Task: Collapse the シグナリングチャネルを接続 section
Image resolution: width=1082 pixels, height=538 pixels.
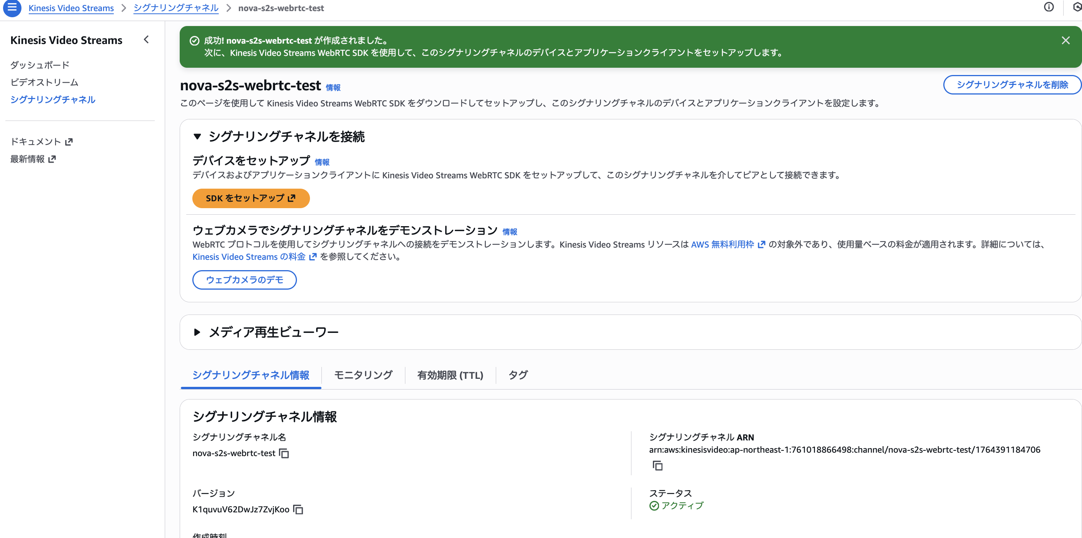Action: pyautogui.click(x=197, y=136)
